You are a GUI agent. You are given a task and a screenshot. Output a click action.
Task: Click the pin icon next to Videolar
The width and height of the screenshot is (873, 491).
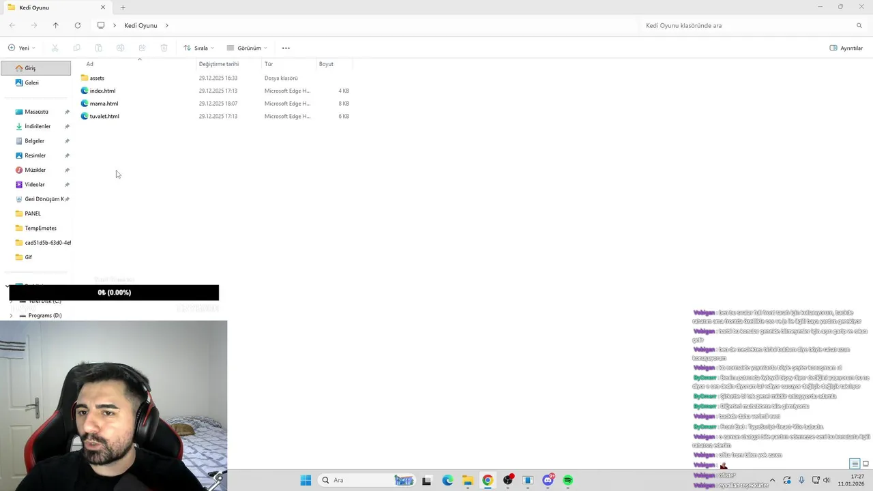pyautogui.click(x=67, y=185)
